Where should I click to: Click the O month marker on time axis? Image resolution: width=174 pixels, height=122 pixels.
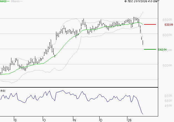[44, 120]
